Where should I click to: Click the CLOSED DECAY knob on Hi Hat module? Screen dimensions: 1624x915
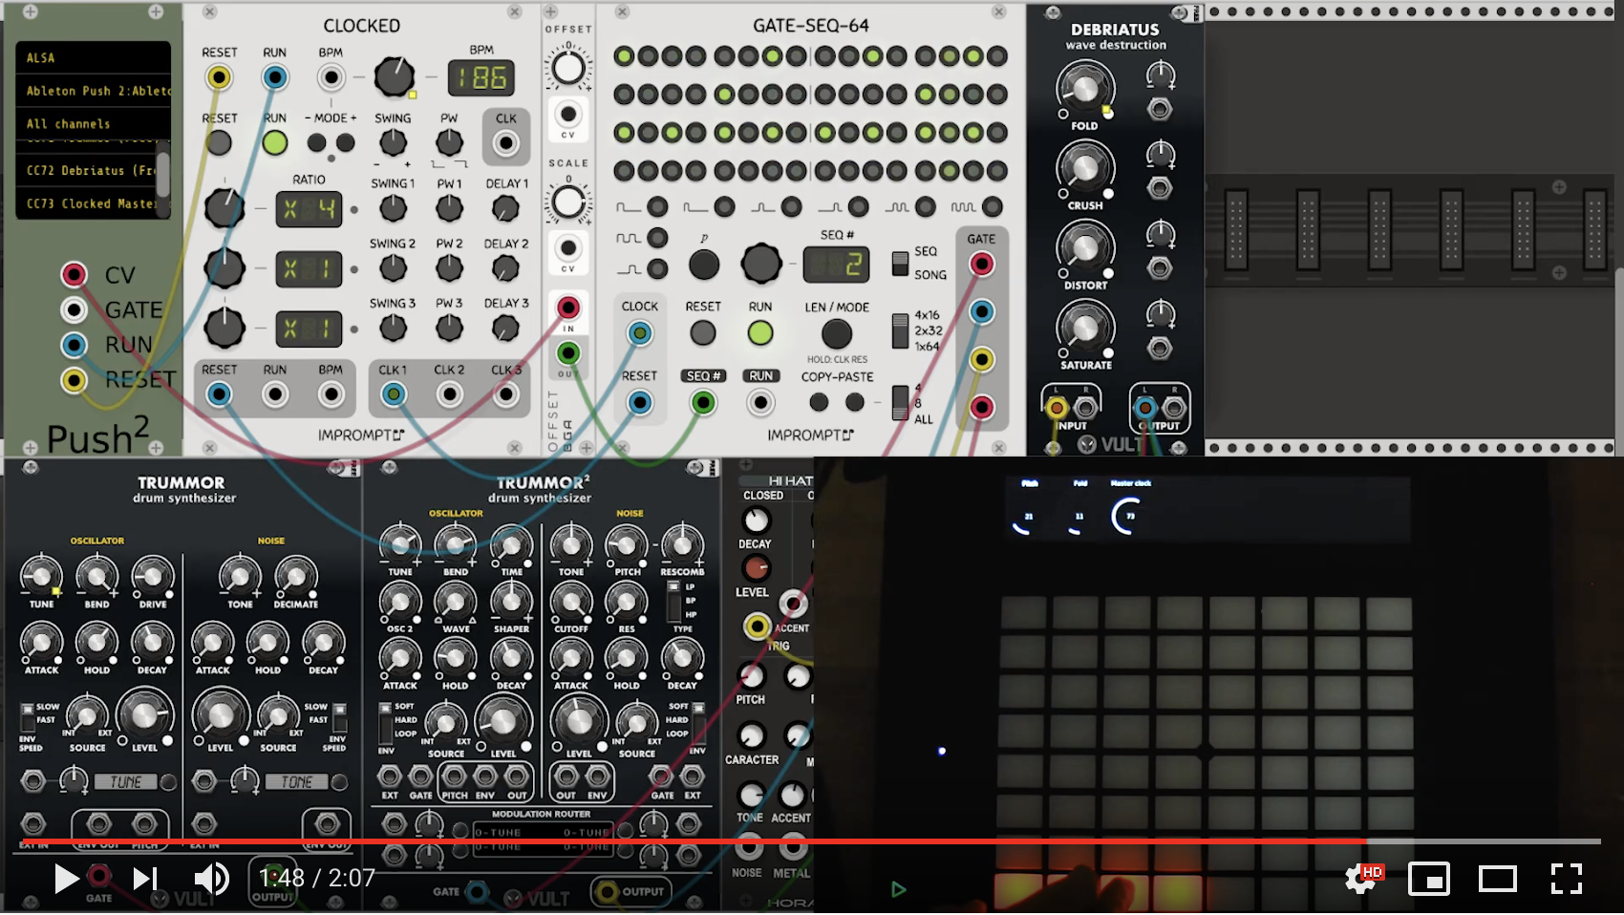click(x=756, y=521)
